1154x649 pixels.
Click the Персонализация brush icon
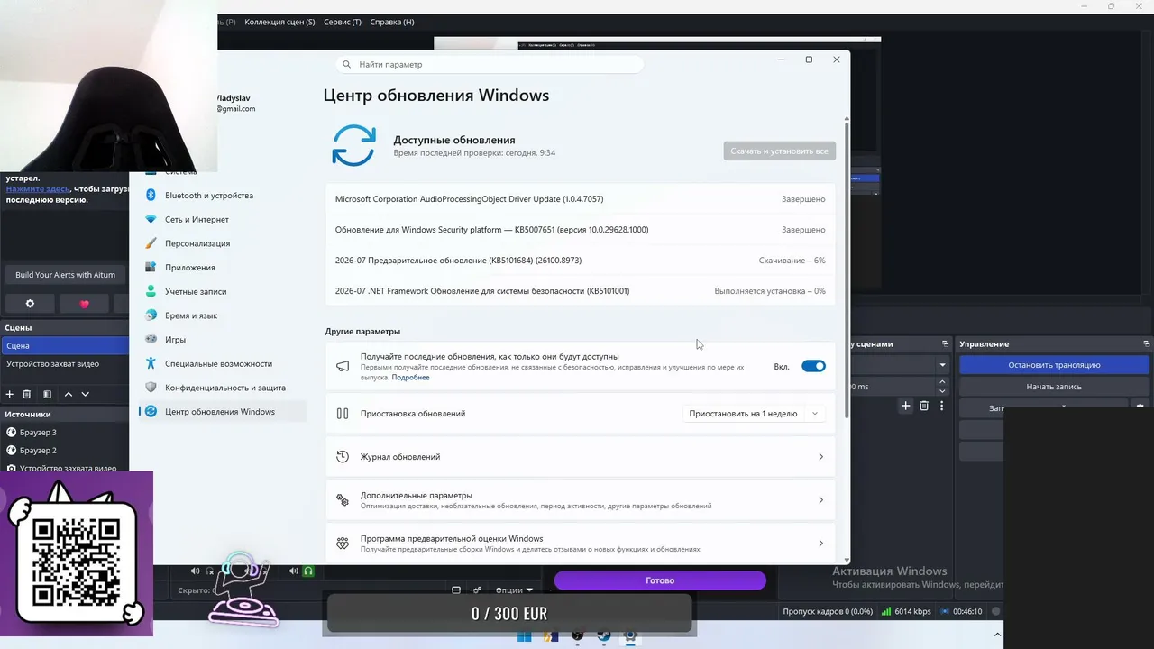click(151, 243)
